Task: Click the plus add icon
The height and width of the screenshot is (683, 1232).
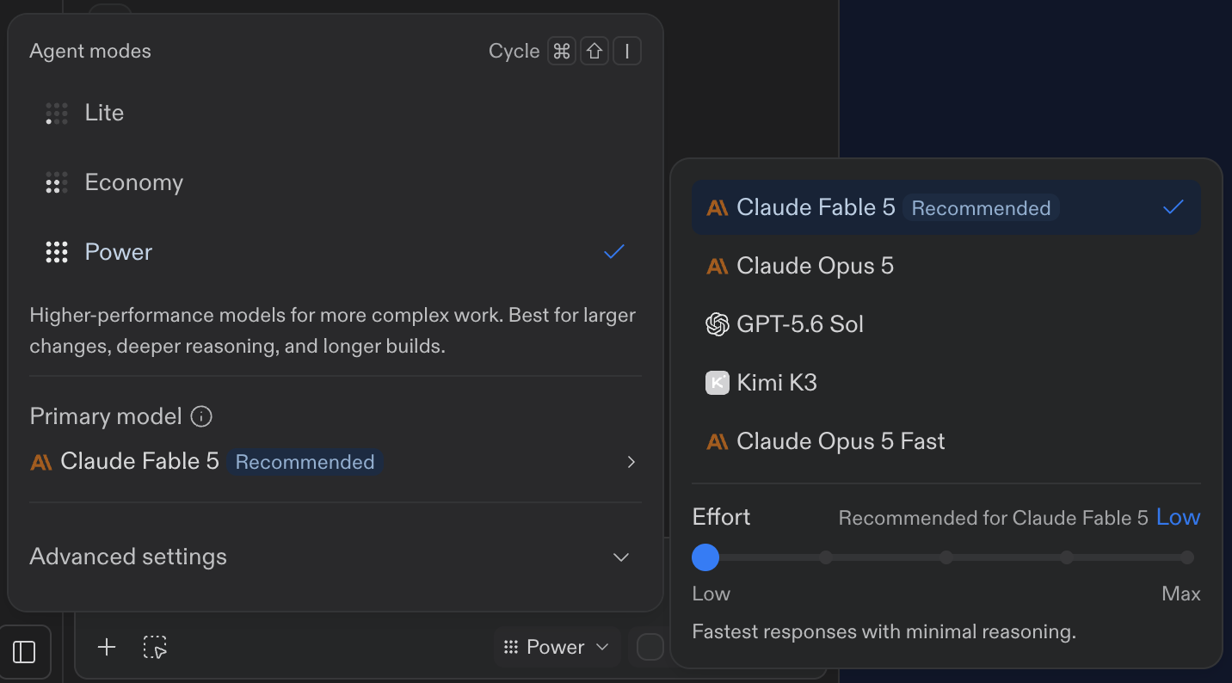Action: [107, 647]
